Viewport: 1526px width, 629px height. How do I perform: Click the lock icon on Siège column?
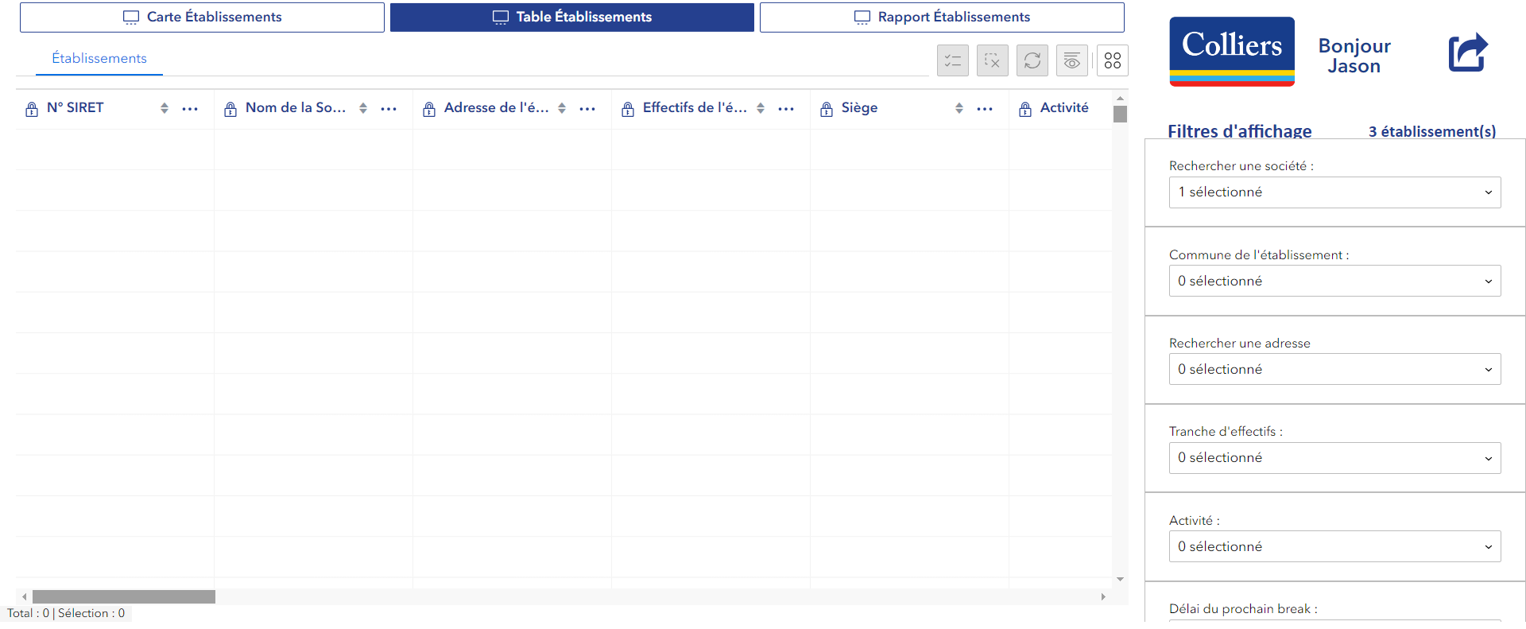coord(827,109)
